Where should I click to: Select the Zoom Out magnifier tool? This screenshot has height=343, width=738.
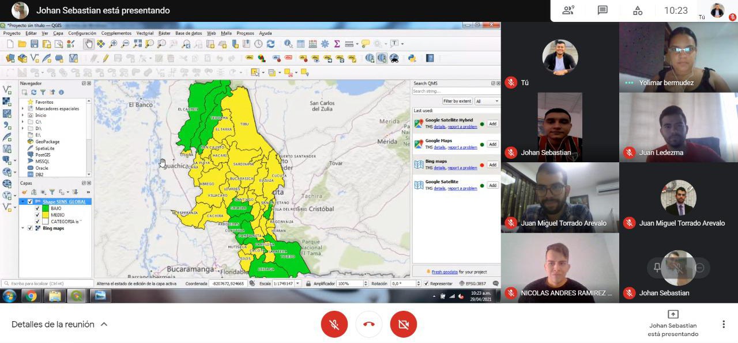coord(125,44)
